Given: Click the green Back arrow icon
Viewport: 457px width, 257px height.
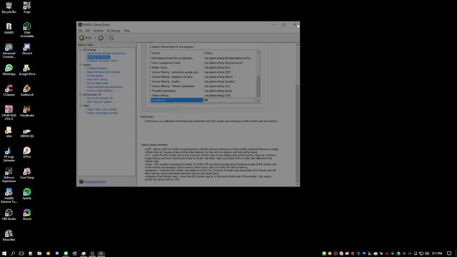Looking at the screenshot, I should 82,38.
